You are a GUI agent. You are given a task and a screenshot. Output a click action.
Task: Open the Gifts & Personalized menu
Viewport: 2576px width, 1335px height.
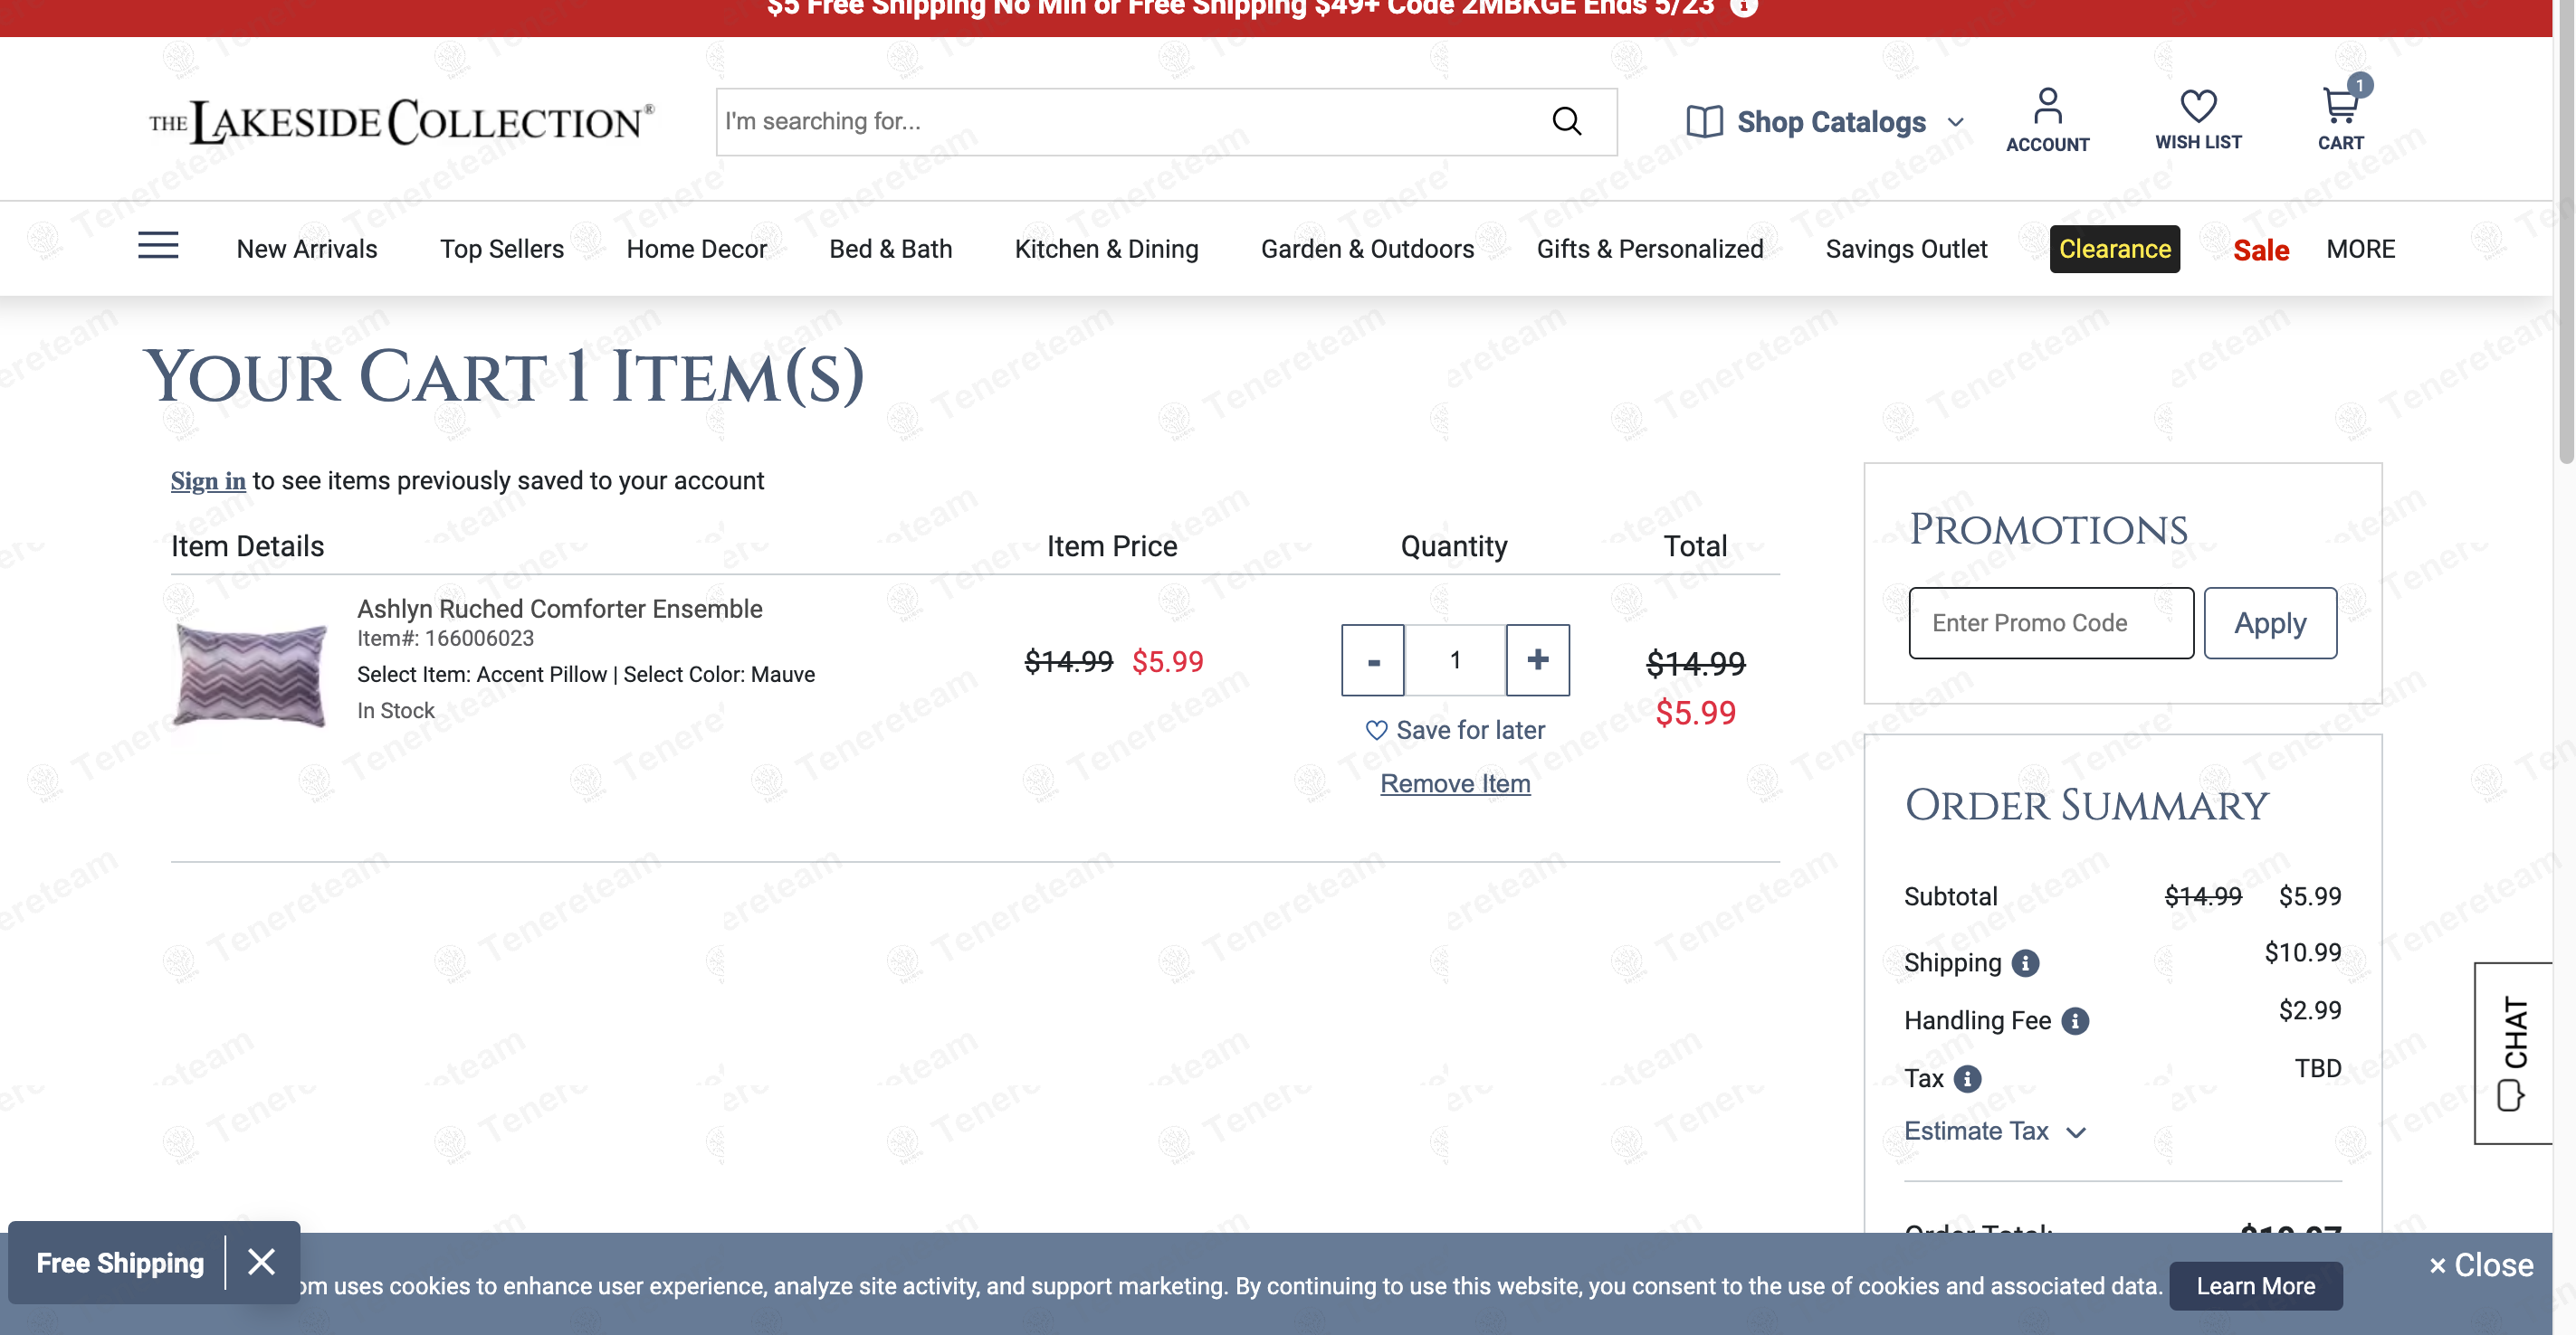[1650, 249]
